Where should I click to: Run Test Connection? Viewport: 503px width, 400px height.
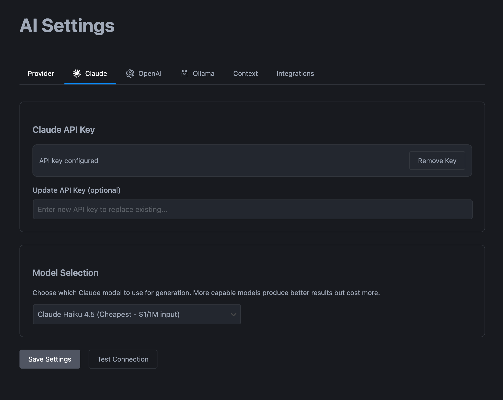click(123, 359)
